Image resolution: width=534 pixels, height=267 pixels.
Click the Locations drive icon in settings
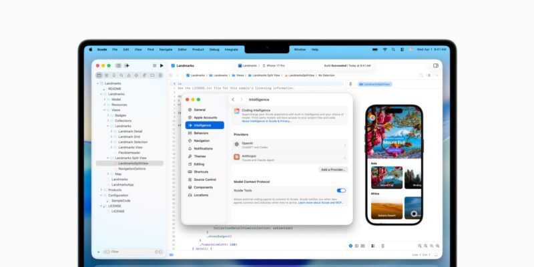190,195
